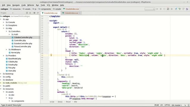Image resolution: width=190 pixels, height=107 pixels.
Task: Open the Window menu
Action: coord(55,5)
